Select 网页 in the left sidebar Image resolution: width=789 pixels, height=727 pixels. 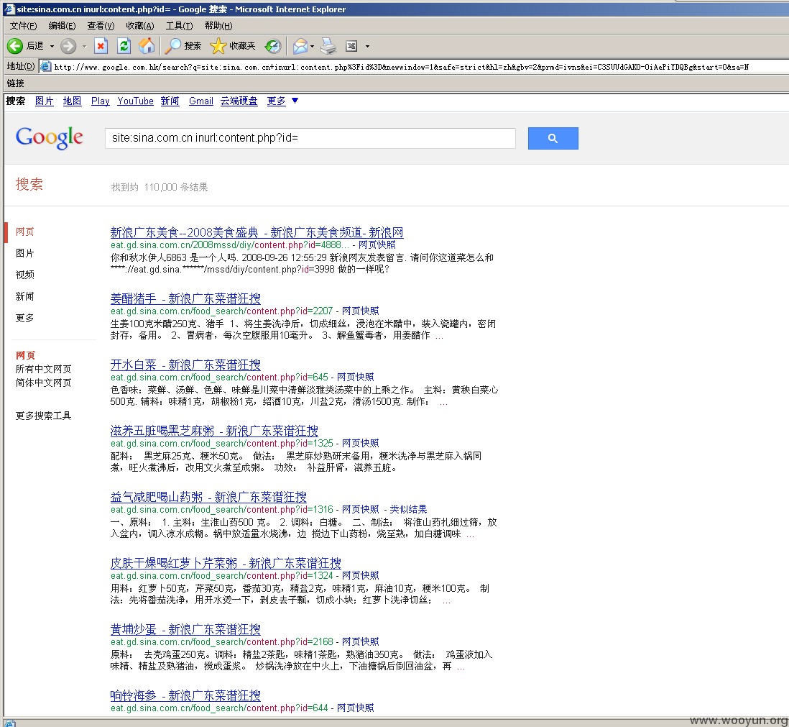[x=24, y=232]
